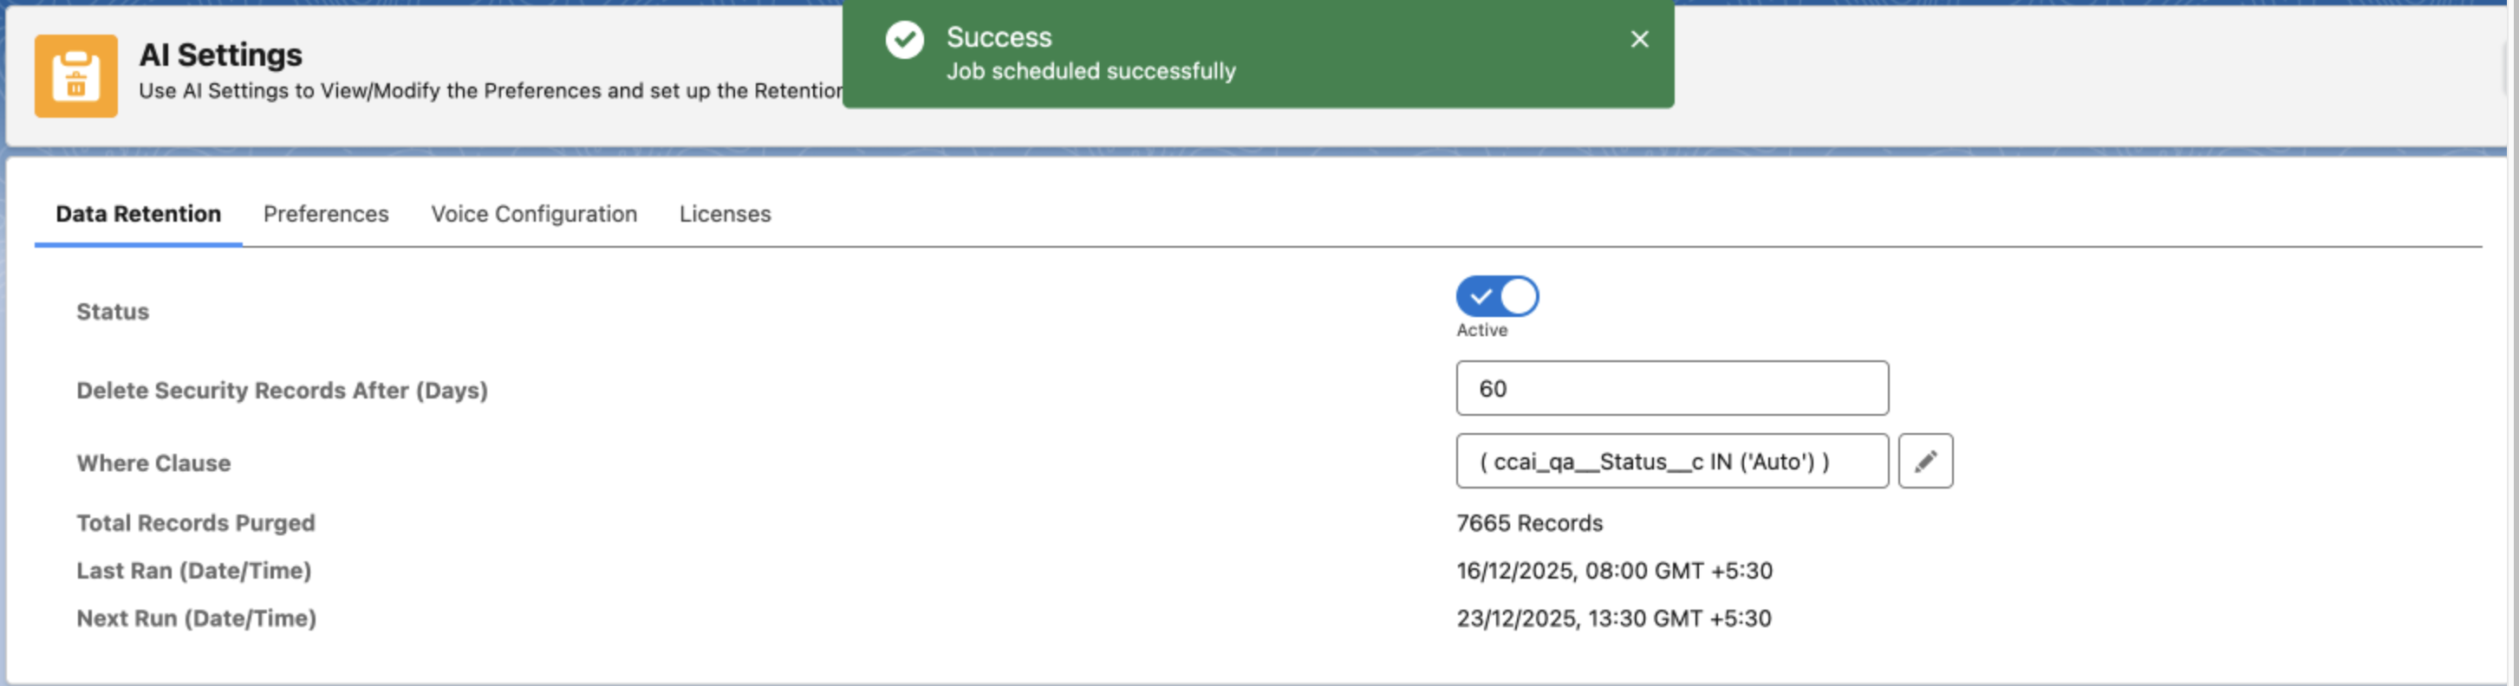
Task: Select the Data Retention tab
Action: tap(138, 214)
